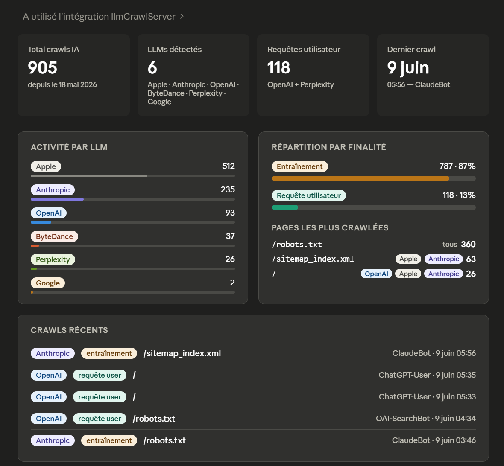Screen dimensions: 504x466
Task: Click the Google count 2
Action: tap(232, 283)
